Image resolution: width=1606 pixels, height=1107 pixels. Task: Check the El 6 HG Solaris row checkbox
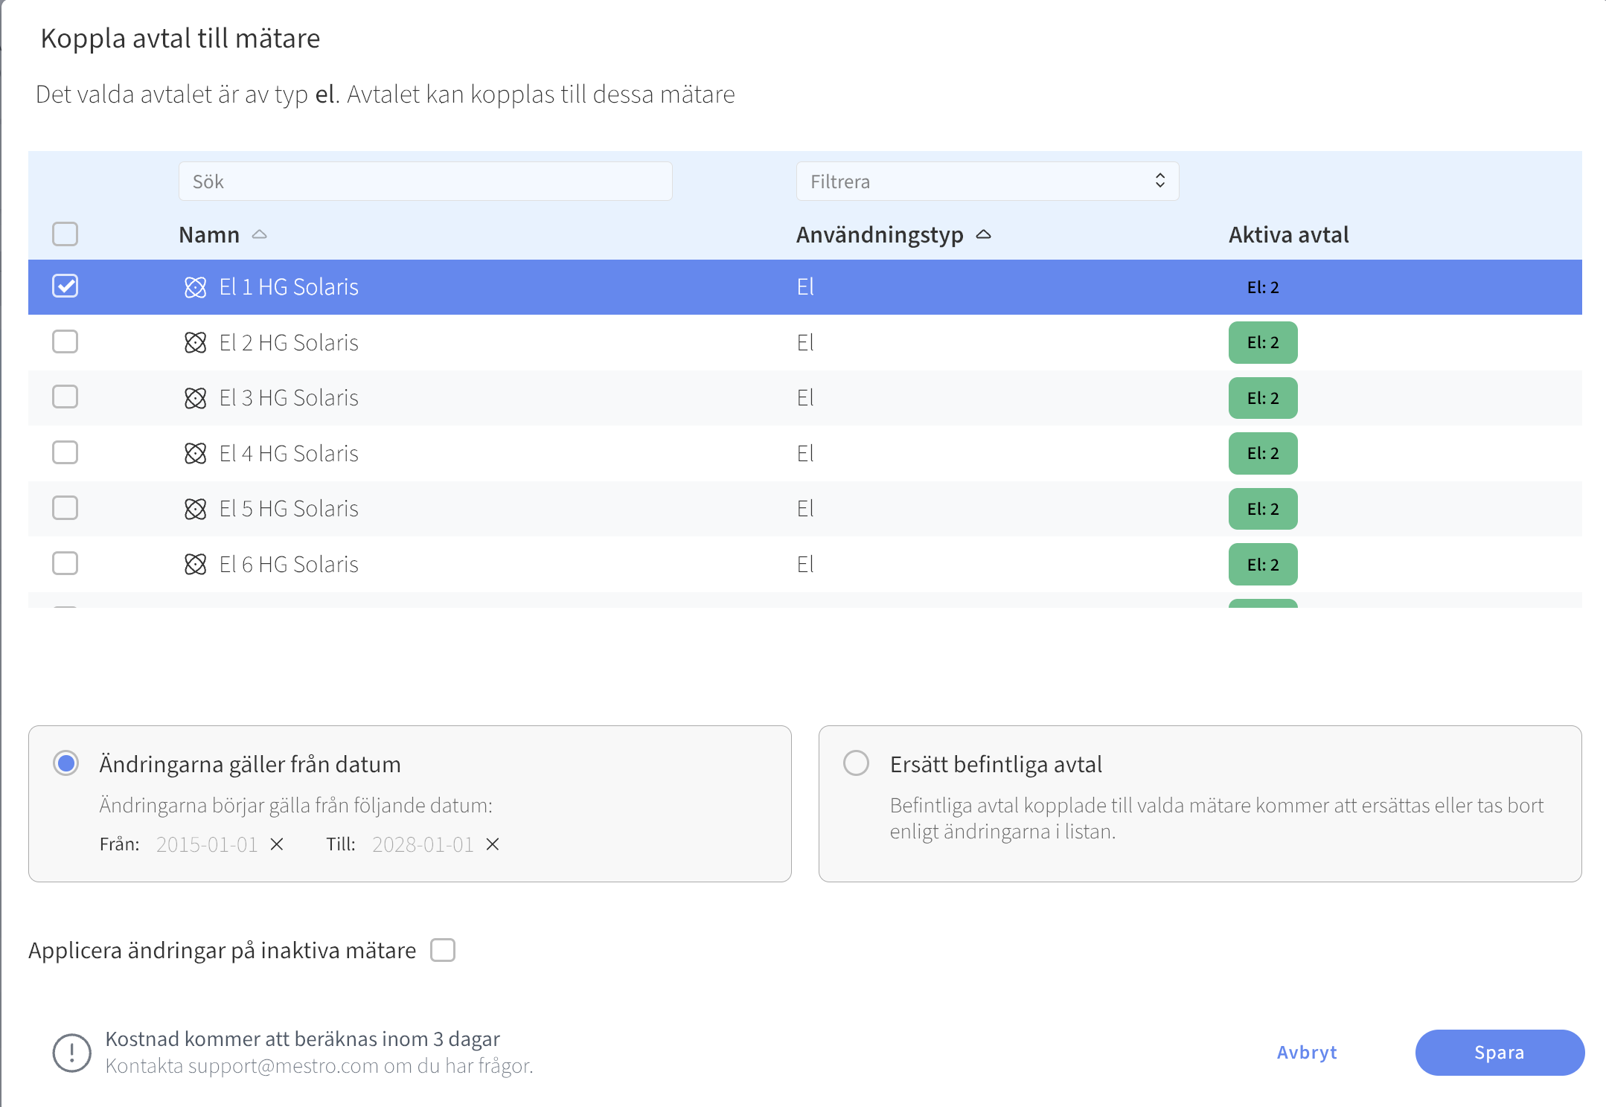(65, 563)
